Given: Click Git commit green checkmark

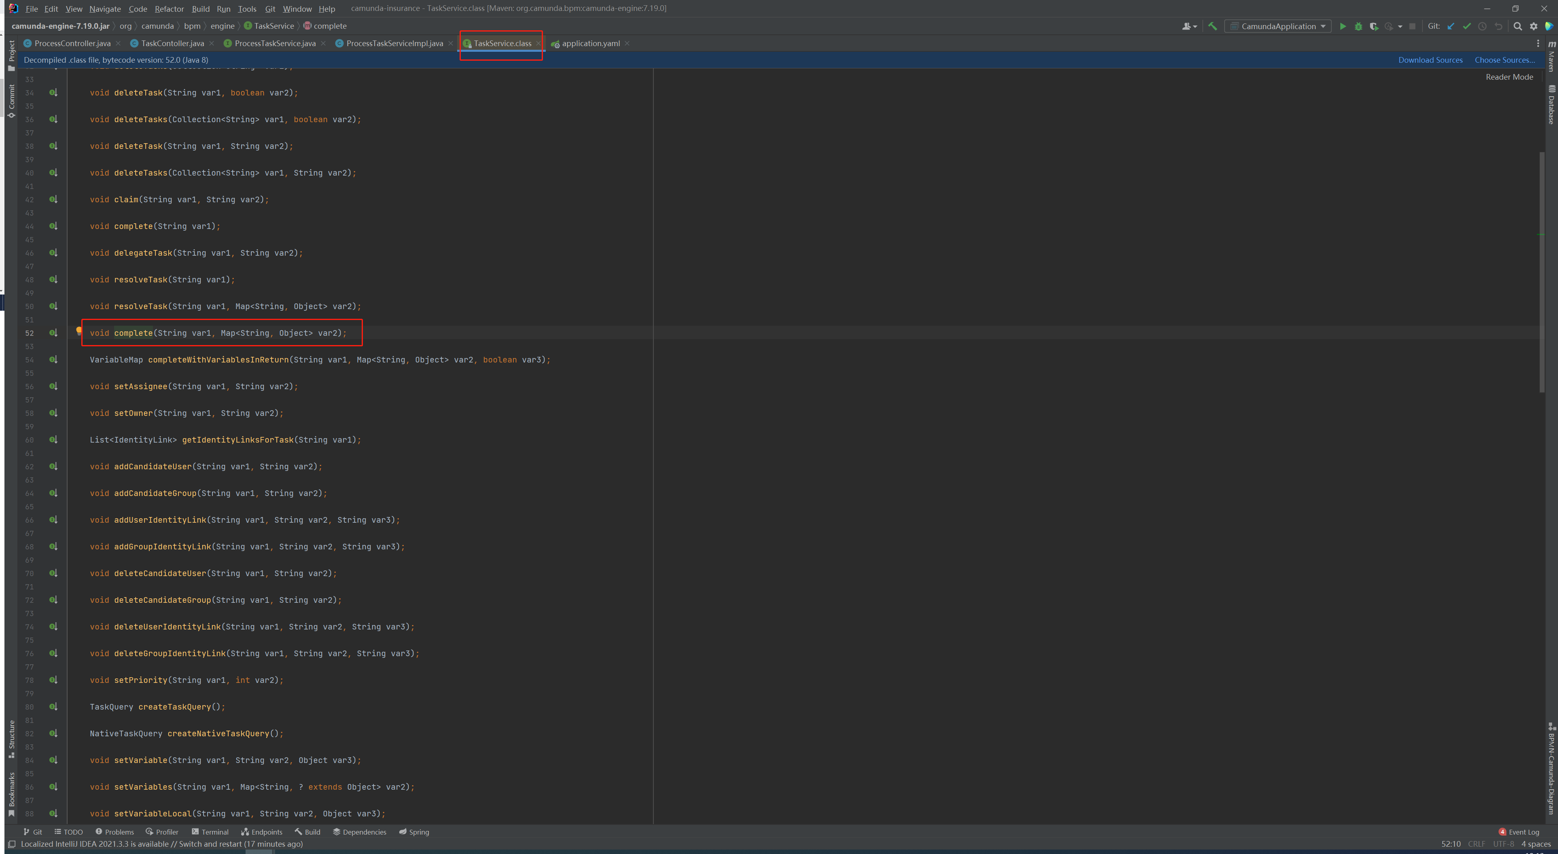Looking at the screenshot, I should click(x=1467, y=26).
